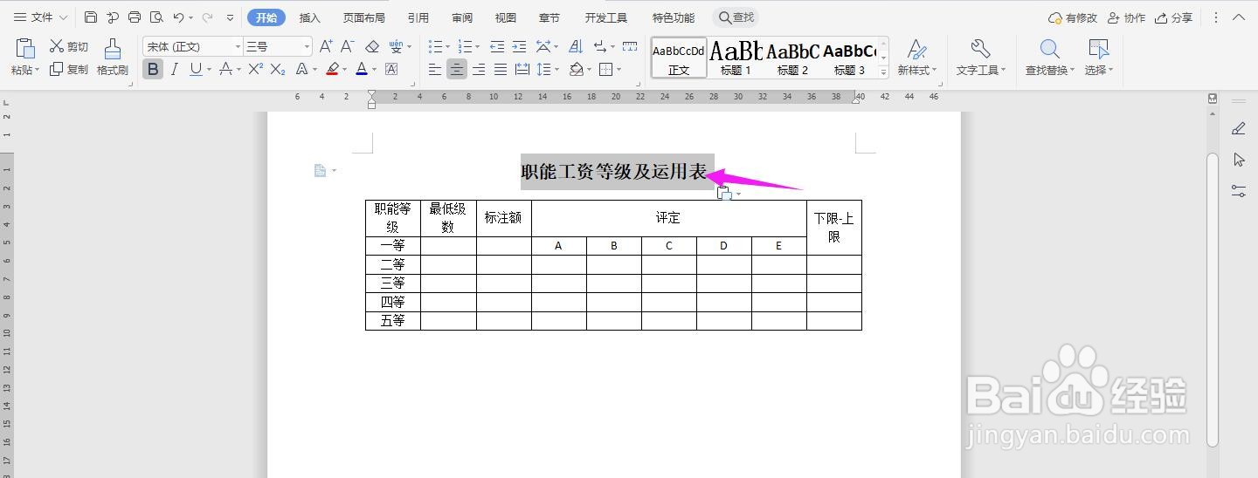Toggle Underline formatting

(x=196, y=69)
